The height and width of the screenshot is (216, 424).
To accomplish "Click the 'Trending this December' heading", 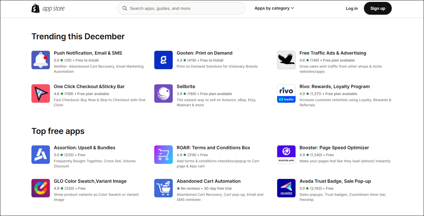I will [78, 36].
